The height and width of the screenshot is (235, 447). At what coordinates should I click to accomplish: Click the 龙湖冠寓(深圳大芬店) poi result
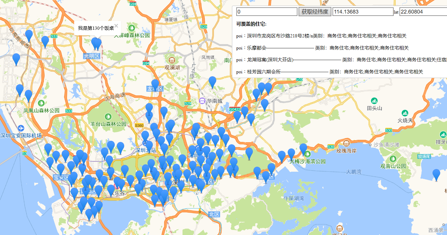(x=270, y=60)
